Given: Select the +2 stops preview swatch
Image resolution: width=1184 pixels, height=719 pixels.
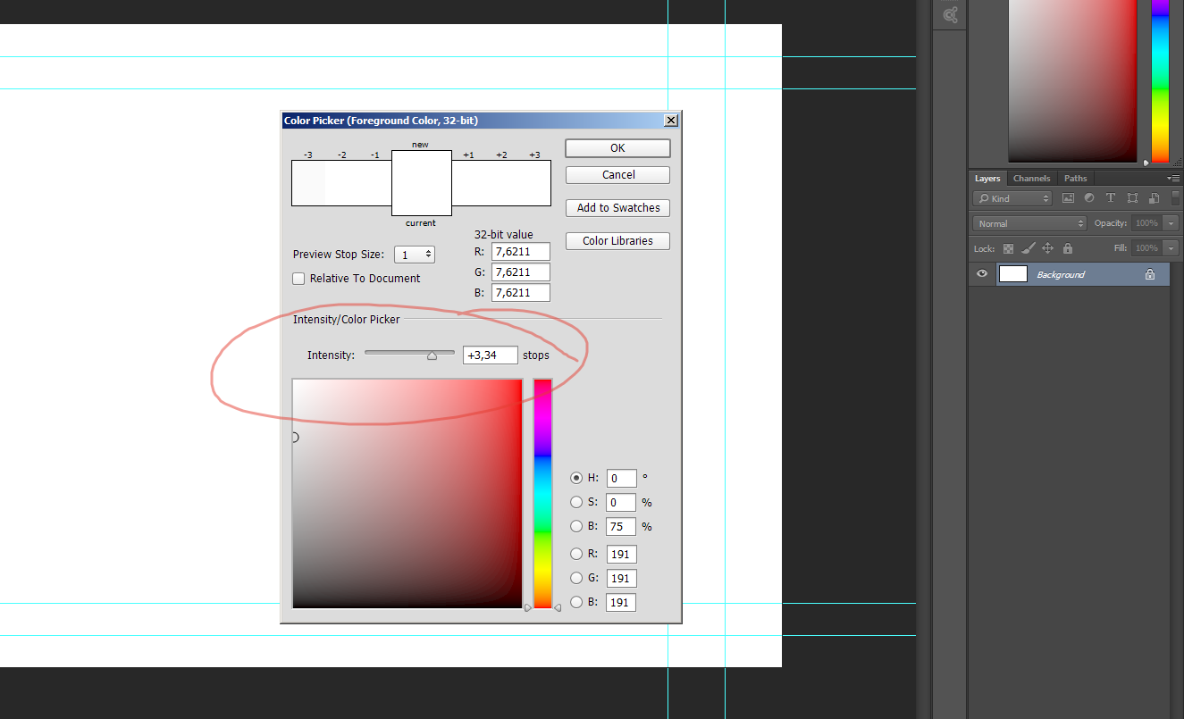Looking at the screenshot, I should (501, 183).
